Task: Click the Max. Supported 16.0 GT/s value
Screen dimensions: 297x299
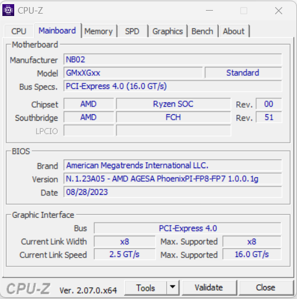Action: pyautogui.click(x=252, y=255)
